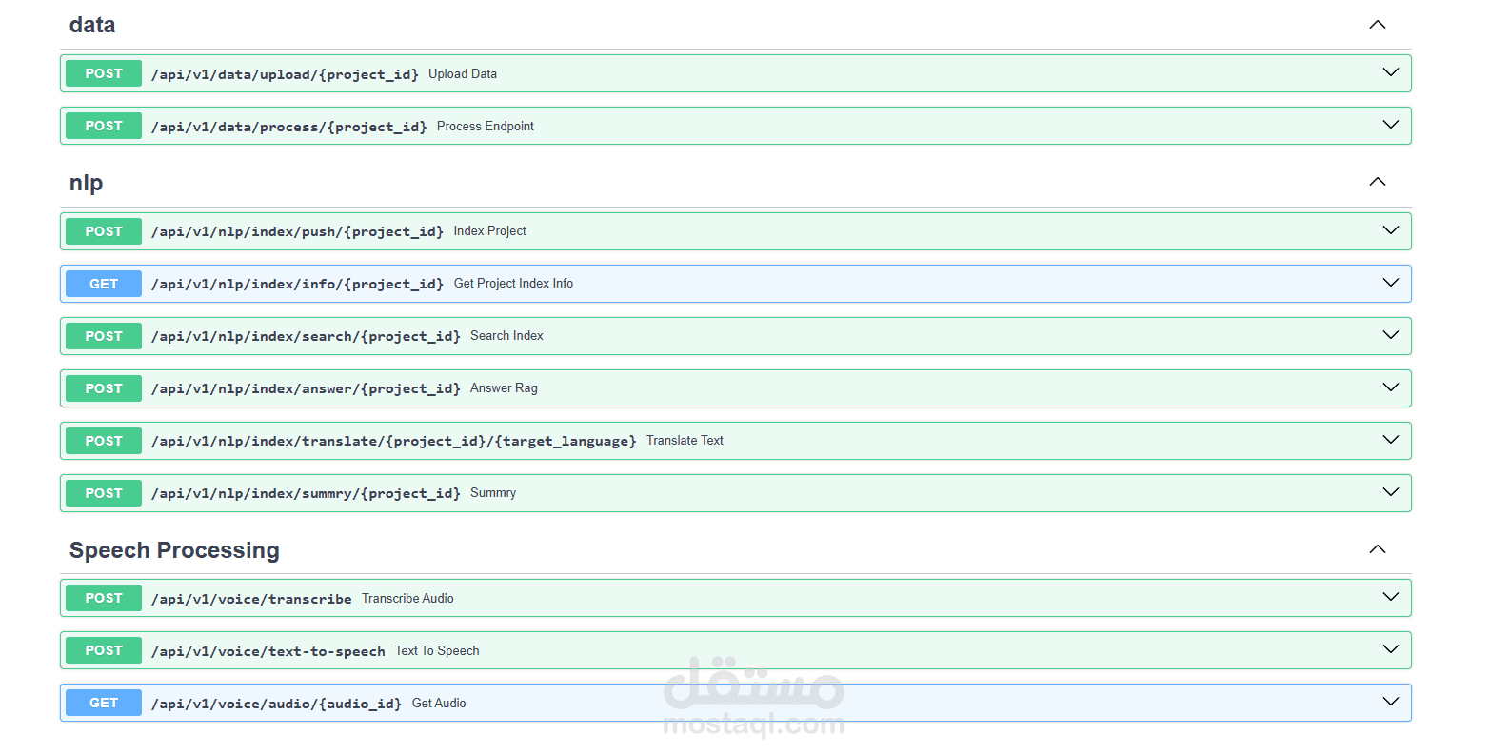Click the 'Get Project Index Info' description
Image resolution: width=1509 pixels, height=755 pixels.
click(x=514, y=283)
